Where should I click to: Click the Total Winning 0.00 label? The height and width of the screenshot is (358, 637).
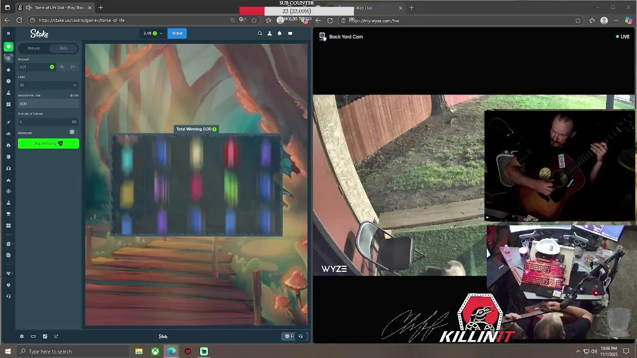[196, 129]
